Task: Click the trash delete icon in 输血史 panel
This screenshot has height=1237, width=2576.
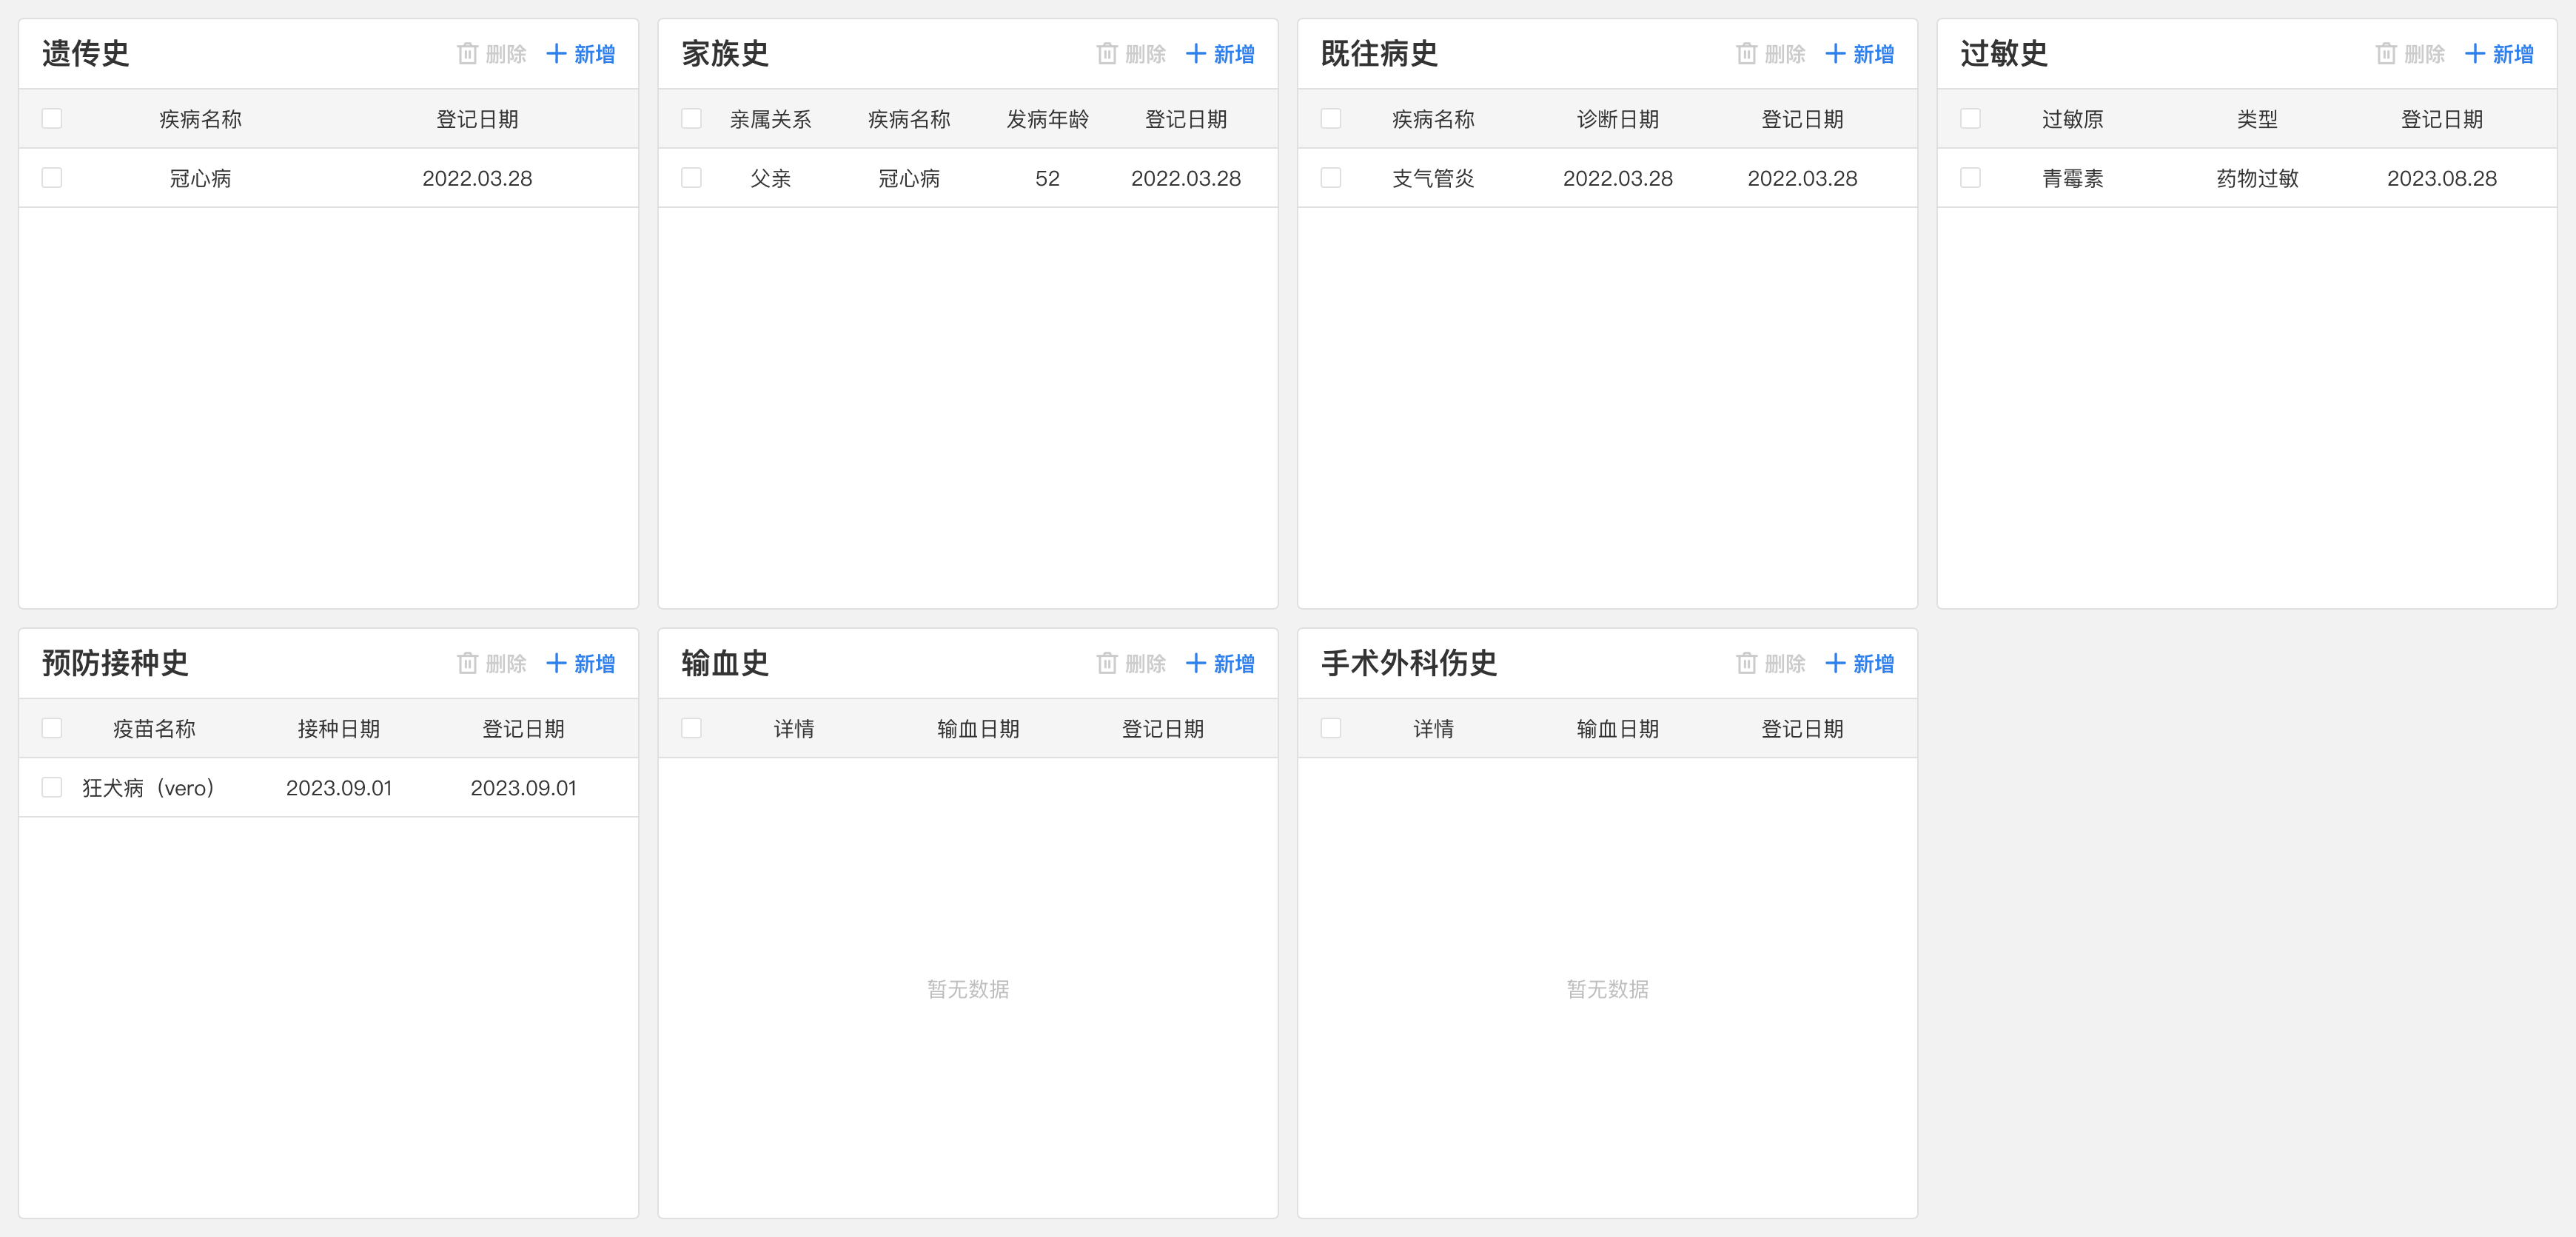Action: coord(1107,662)
